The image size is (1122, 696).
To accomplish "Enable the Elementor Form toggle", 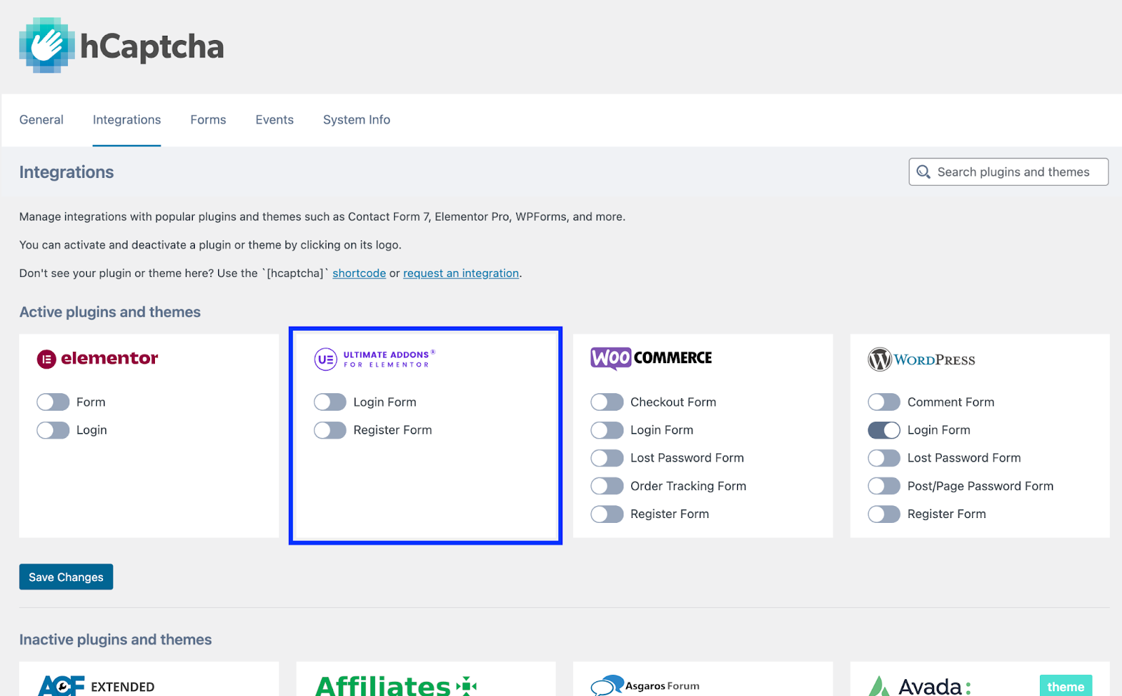I will [52, 402].
